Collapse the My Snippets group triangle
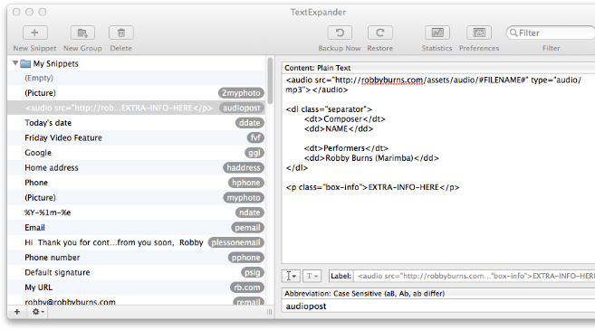Image resolution: width=595 pixels, height=330 pixels. pyautogui.click(x=15, y=63)
